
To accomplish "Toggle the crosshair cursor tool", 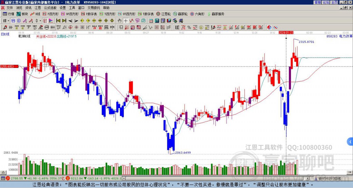I will (x=125, y=21).
